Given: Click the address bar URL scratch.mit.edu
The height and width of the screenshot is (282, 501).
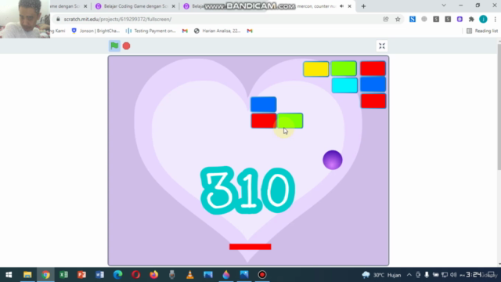Looking at the screenshot, I should [117, 19].
